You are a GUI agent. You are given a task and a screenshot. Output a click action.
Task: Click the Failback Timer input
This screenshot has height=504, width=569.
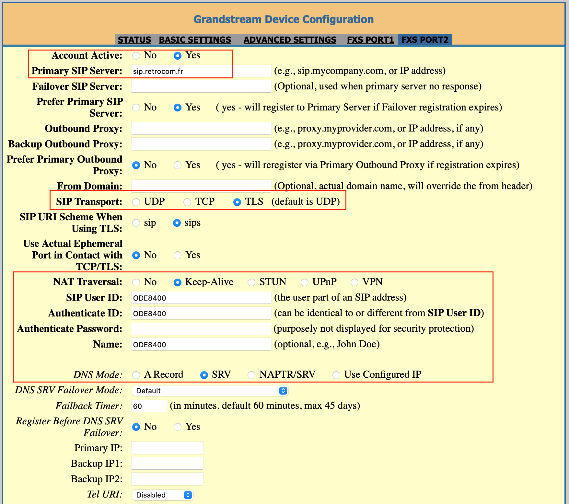(x=149, y=406)
